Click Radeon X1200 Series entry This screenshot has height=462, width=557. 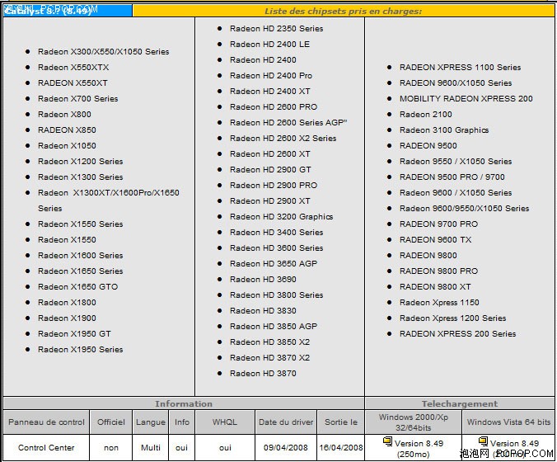pyautogui.click(x=80, y=161)
